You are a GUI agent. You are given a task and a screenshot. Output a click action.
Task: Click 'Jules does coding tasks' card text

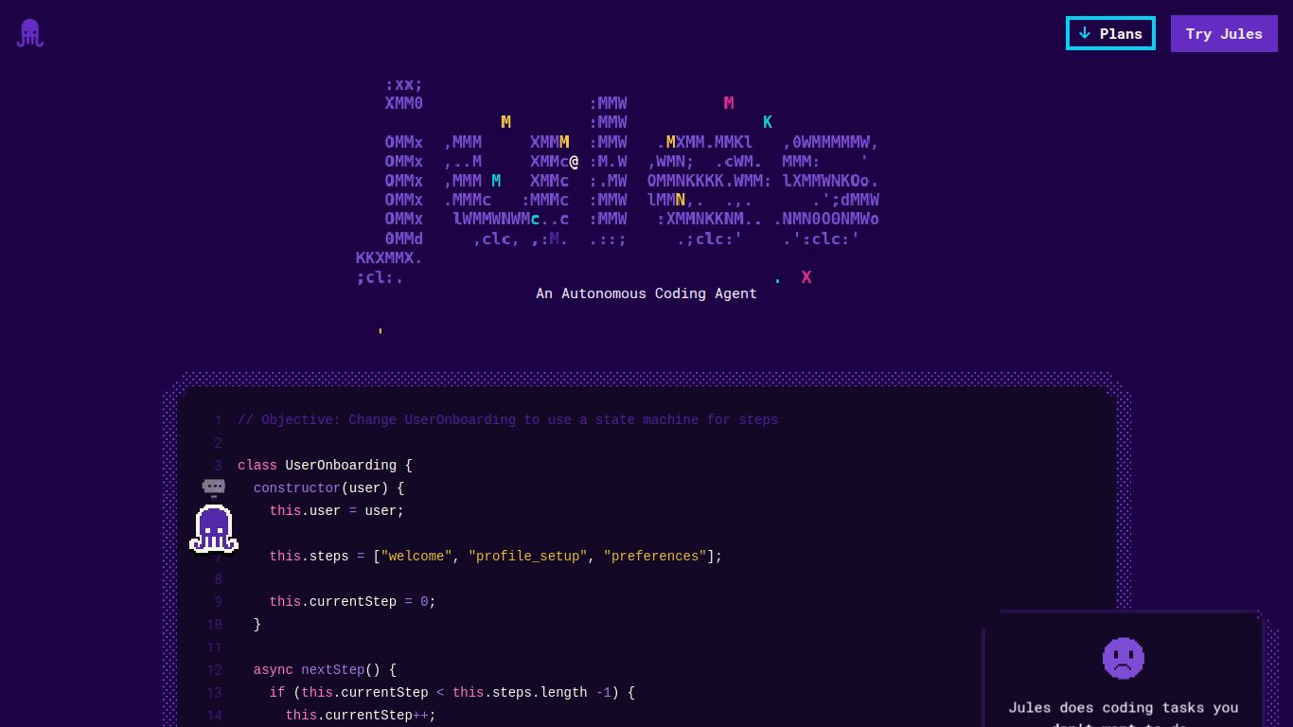pos(1123,708)
